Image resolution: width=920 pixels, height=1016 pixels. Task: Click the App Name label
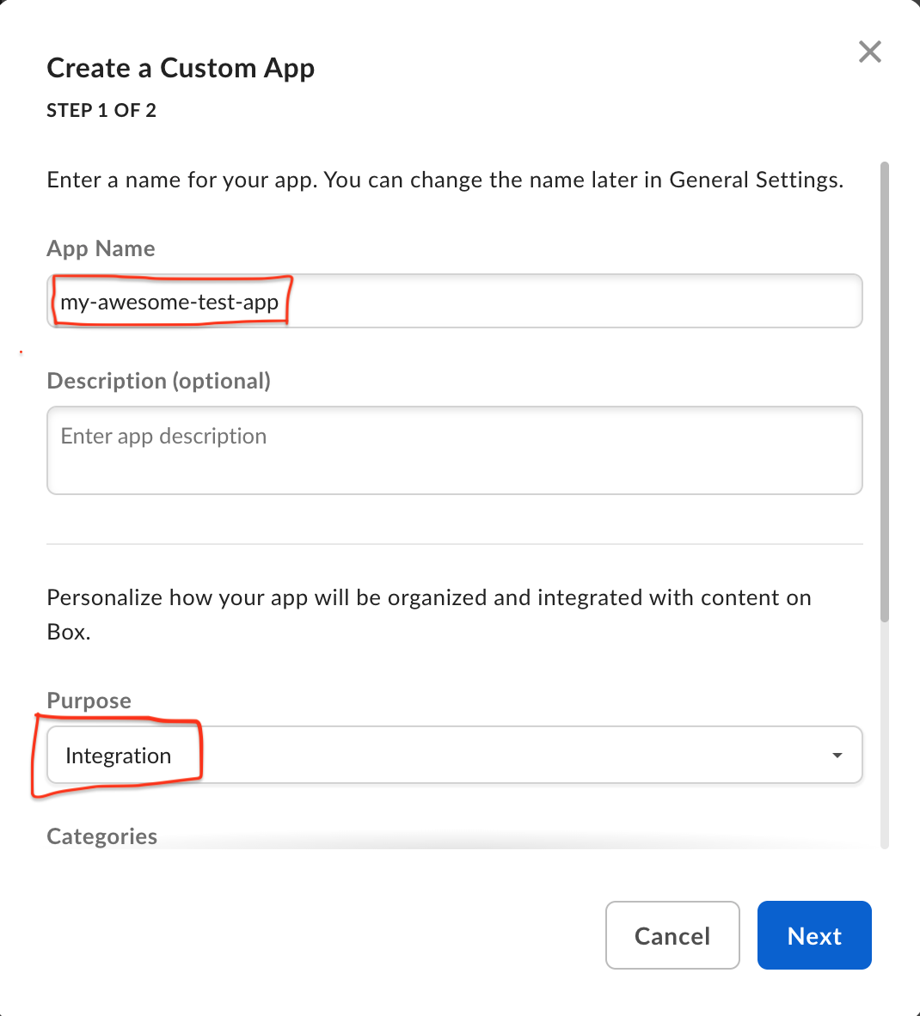(x=101, y=248)
